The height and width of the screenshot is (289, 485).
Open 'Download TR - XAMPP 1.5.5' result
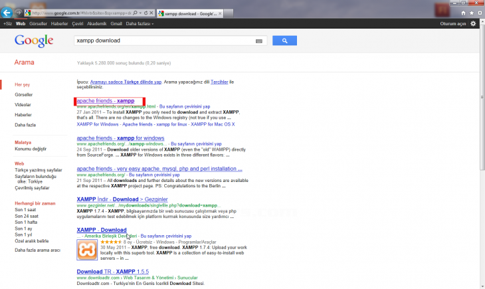tap(110, 272)
